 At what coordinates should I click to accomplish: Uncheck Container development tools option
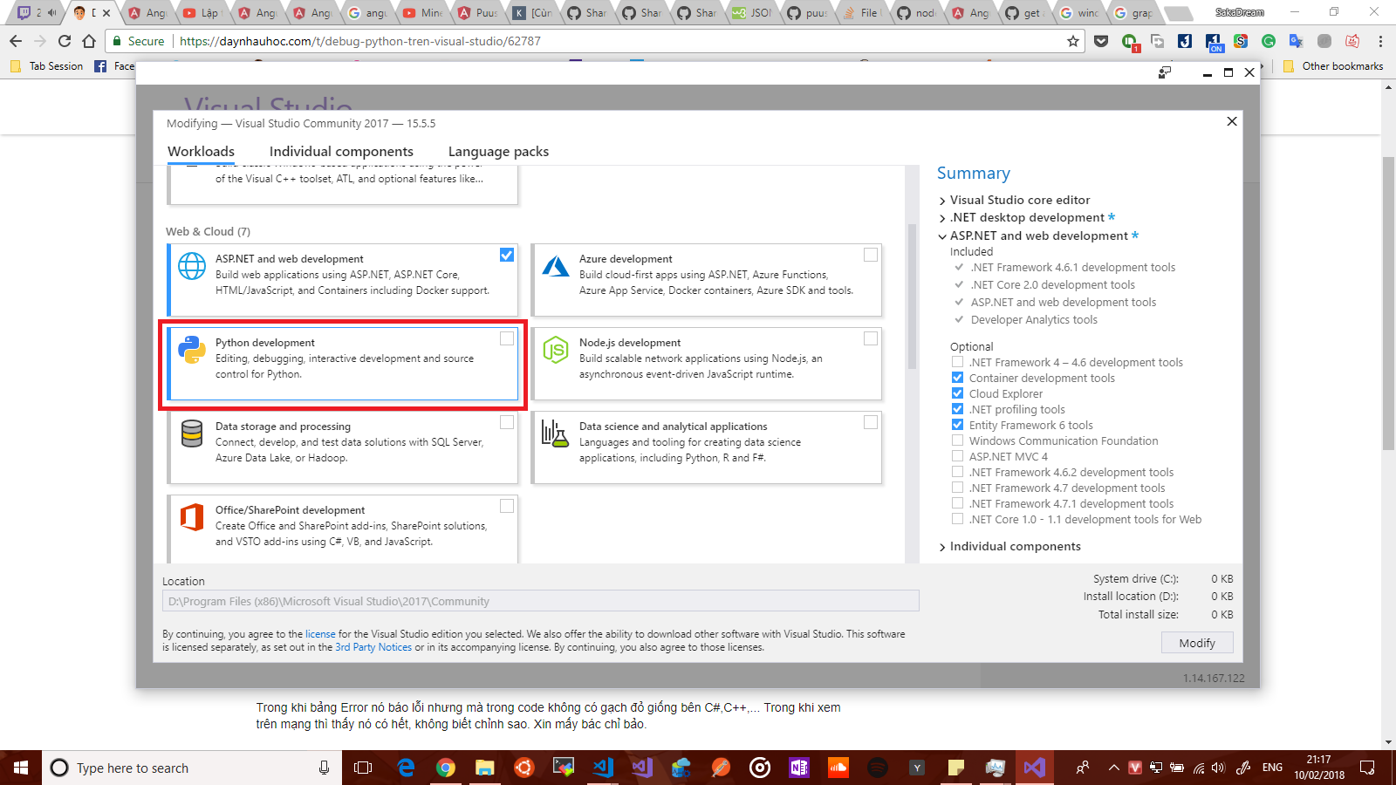[957, 378]
